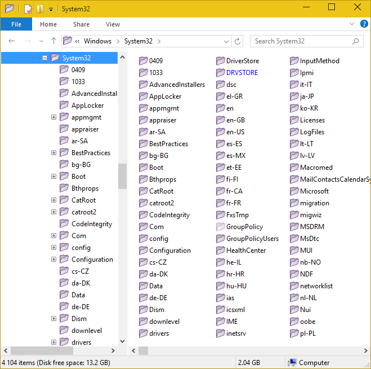Image resolution: width=371 pixels, height=369 pixels.
Task: Open the address bar history dropdown
Action: pos(227,41)
